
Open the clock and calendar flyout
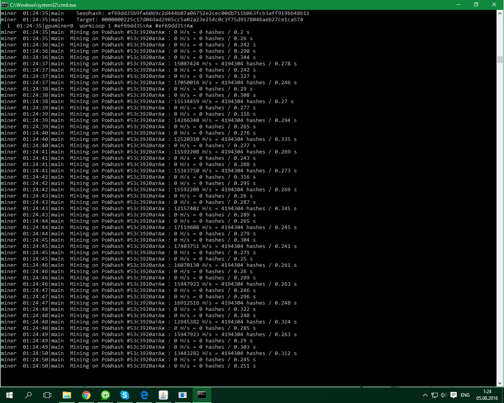[487, 395]
